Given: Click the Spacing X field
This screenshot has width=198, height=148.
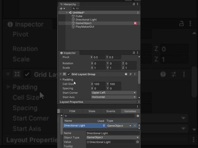Looking at the screenshot, I should click(x=100, y=88).
